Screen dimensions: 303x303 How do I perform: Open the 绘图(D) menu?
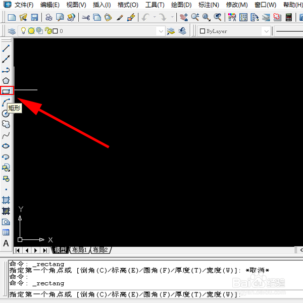(x=181, y=5)
